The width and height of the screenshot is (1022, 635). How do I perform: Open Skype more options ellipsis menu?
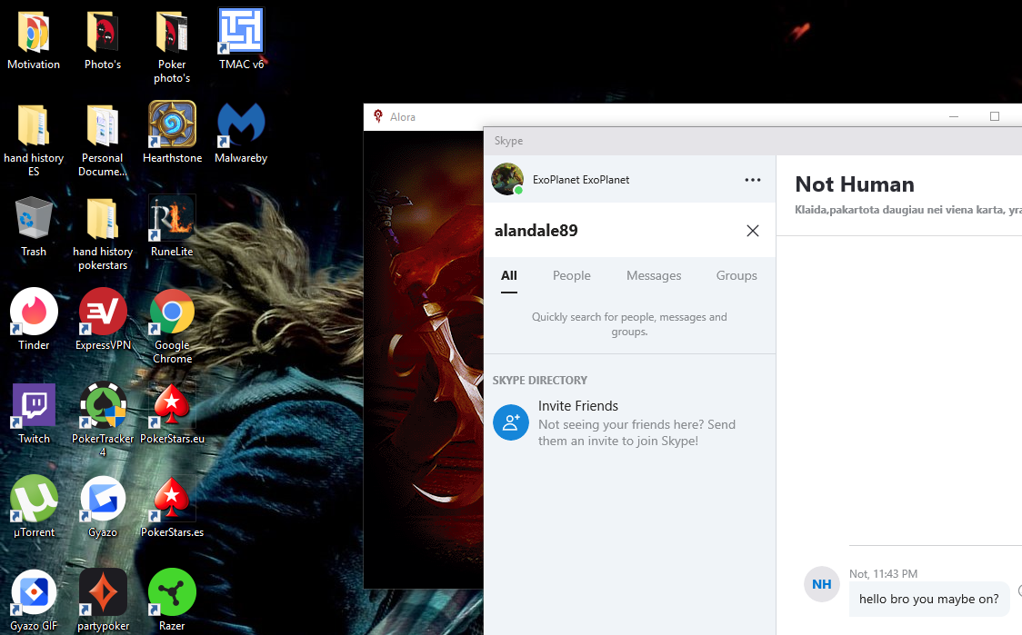click(753, 180)
